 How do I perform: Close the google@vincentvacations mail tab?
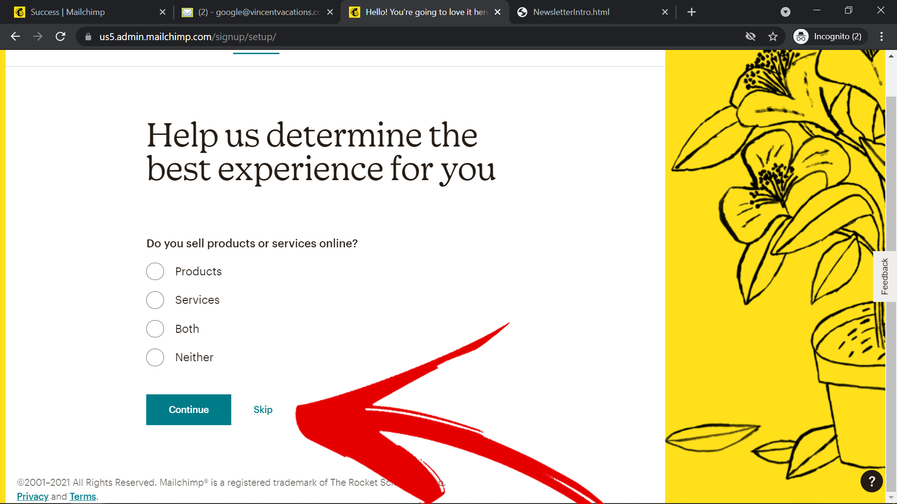tap(330, 12)
